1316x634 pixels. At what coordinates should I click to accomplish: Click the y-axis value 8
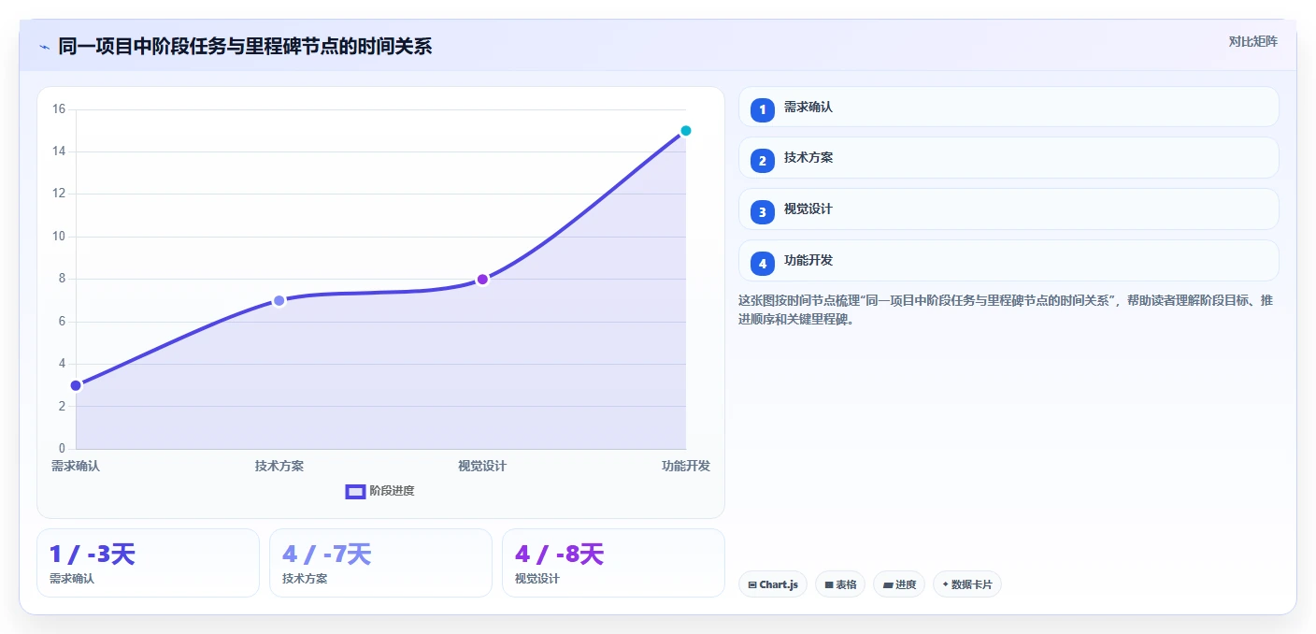62,279
